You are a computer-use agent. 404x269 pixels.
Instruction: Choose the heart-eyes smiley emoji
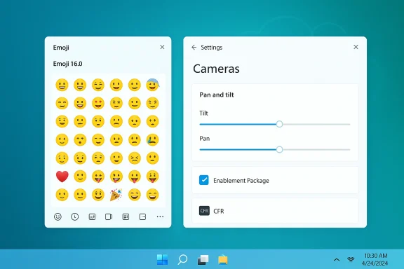pyautogui.click(x=98, y=103)
